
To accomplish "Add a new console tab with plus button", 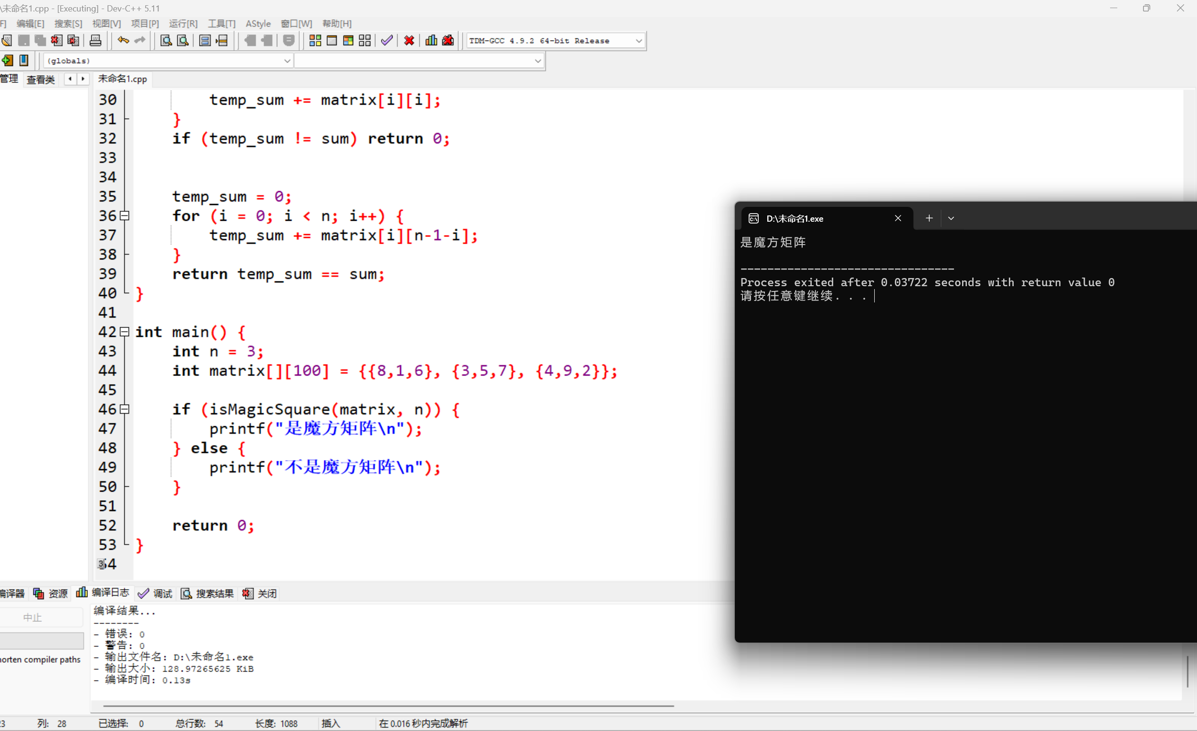I will (929, 218).
